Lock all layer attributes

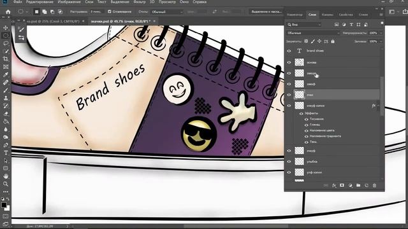click(333, 41)
